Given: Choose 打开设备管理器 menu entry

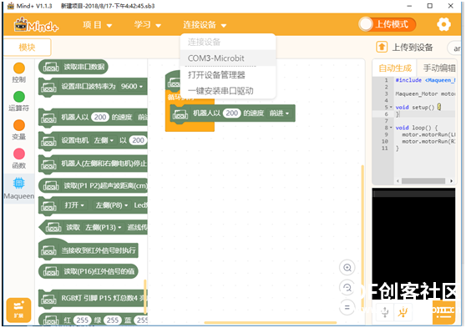Looking at the screenshot, I should coord(228,74).
